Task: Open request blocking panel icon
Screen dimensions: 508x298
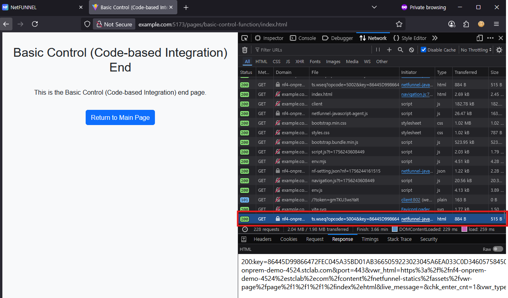Action: [x=412, y=50]
